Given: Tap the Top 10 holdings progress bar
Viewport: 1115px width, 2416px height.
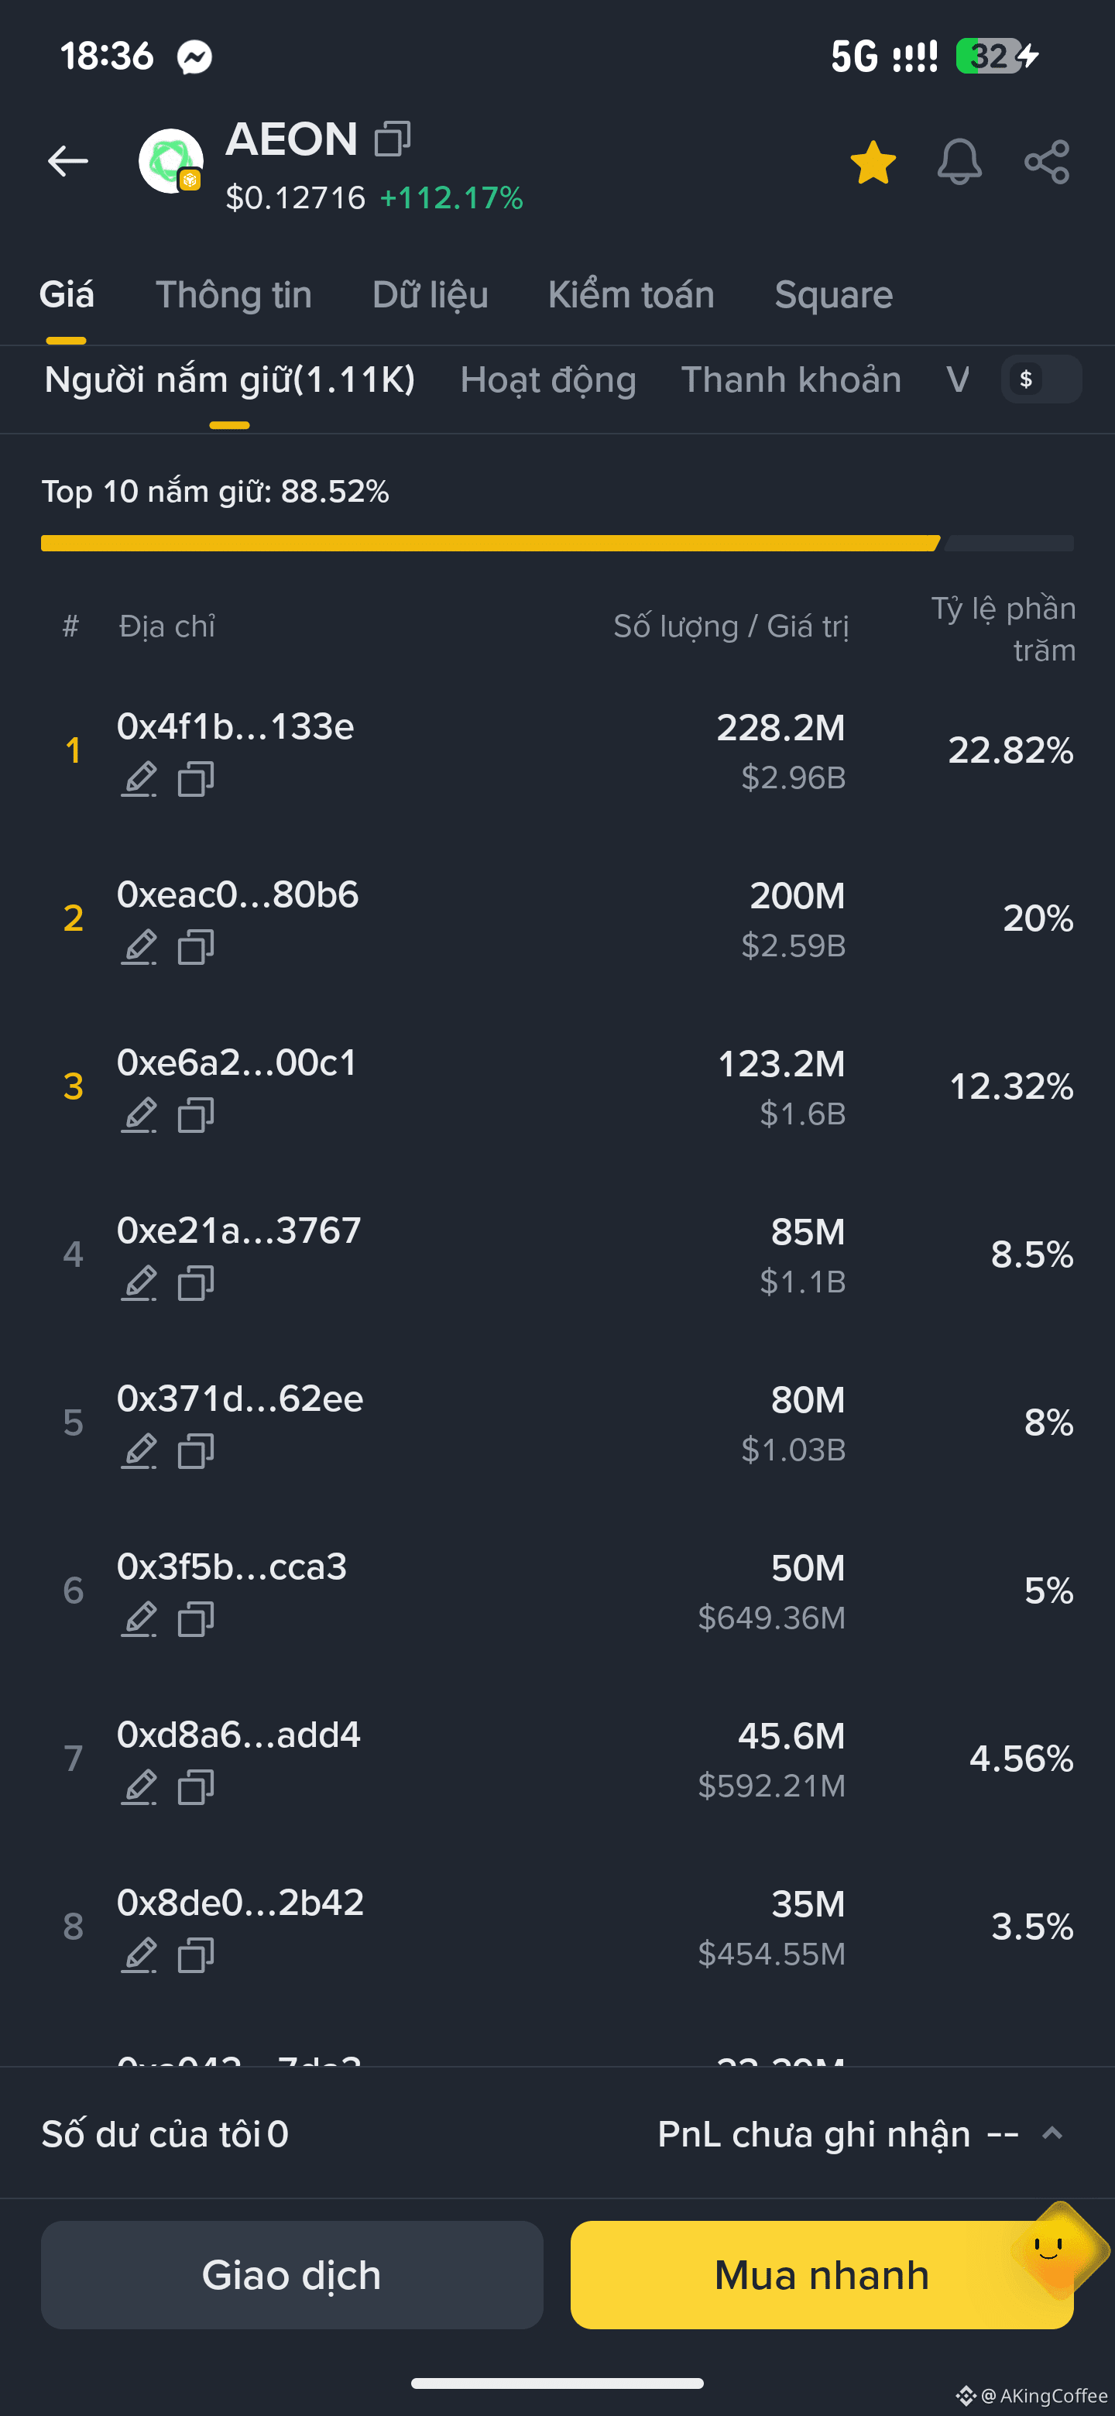Looking at the screenshot, I should (557, 543).
